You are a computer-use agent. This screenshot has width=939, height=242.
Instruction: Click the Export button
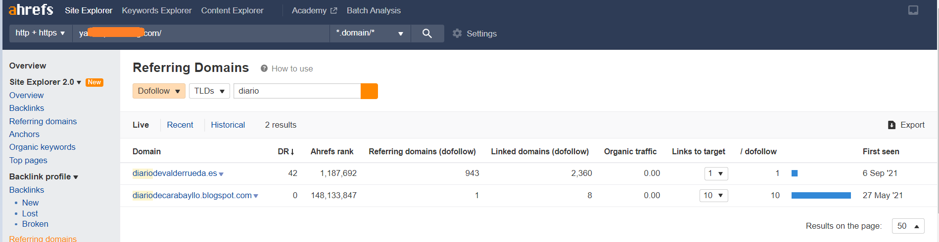click(x=906, y=125)
